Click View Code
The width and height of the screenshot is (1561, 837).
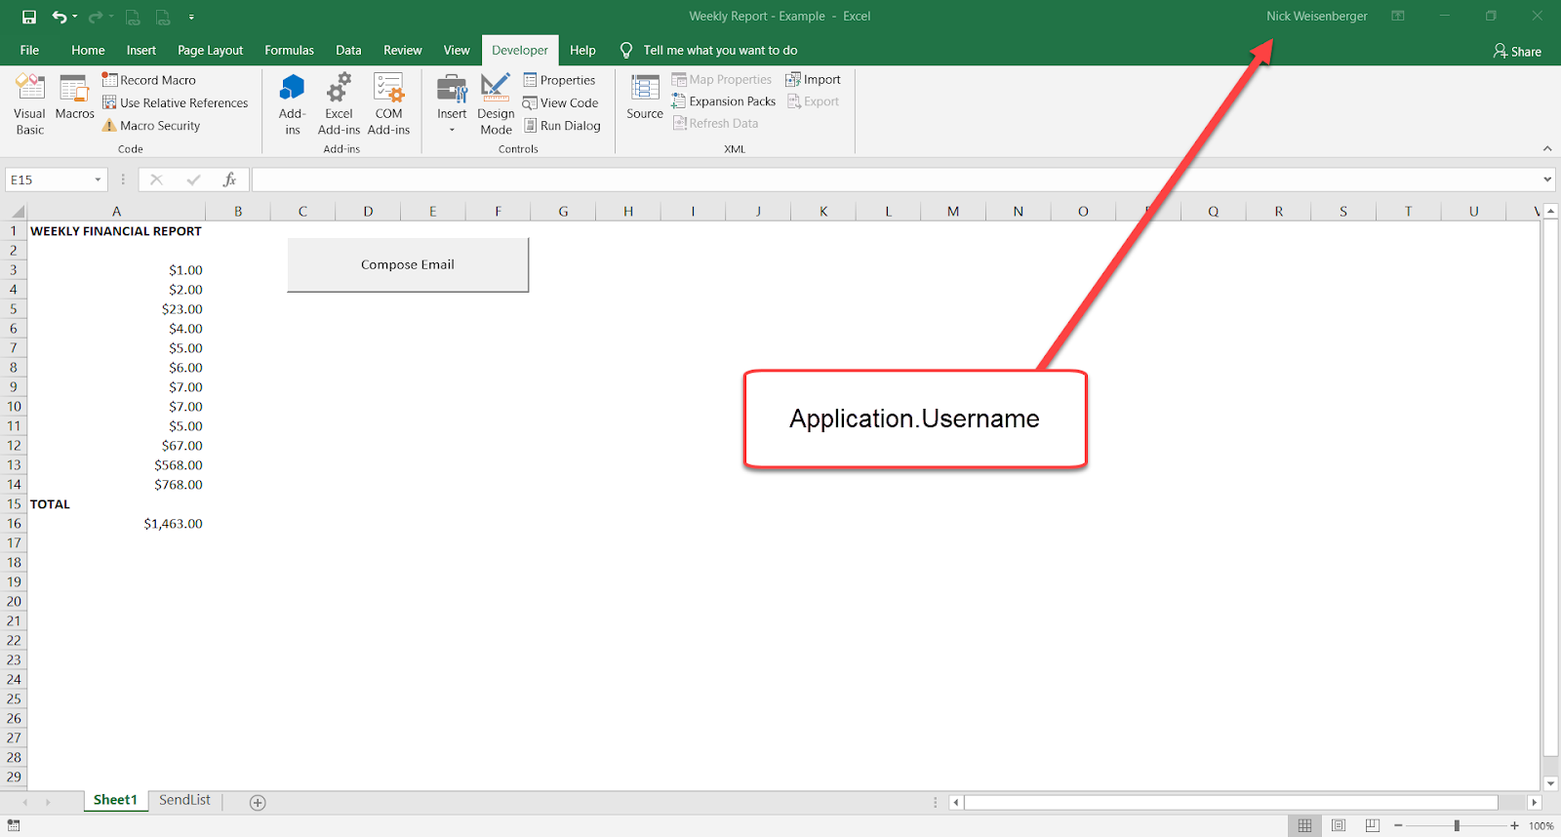pyautogui.click(x=561, y=102)
